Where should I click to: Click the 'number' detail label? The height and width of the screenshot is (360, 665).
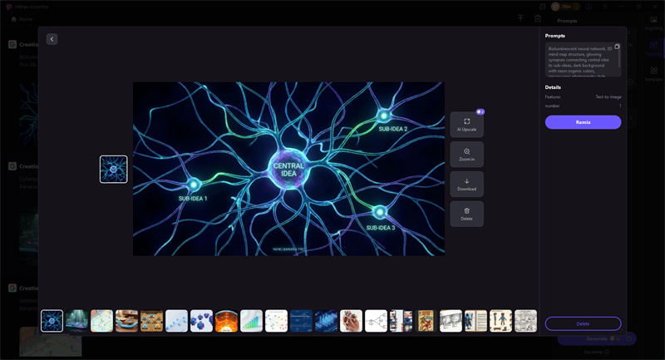[x=552, y=106]
